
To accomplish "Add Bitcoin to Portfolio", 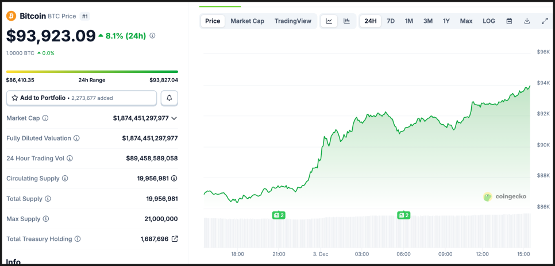I will click(82, 98).
